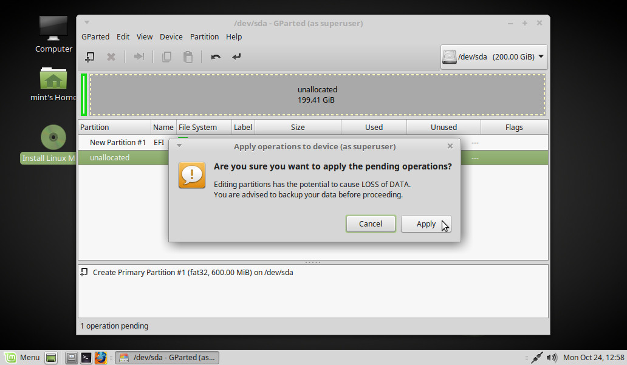The image size is (627, 365).
Task: Close the Apply operations dialog
Action: (x=450, y=146)
